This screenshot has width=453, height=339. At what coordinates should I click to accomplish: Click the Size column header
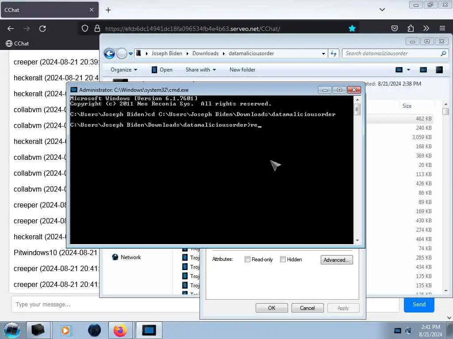tap(407, 106)
